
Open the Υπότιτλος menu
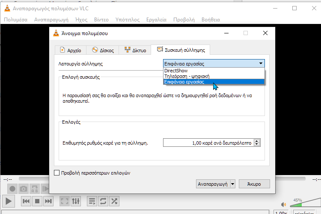click(x=128, y=20)
